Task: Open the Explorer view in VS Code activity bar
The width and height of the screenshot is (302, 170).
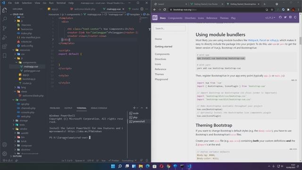Action: 4,10
